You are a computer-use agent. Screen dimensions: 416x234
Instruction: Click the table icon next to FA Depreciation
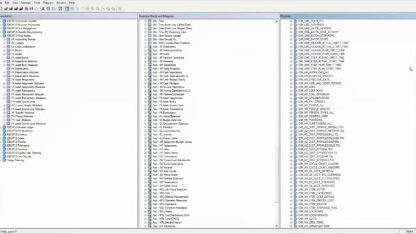tap(8, 69)
